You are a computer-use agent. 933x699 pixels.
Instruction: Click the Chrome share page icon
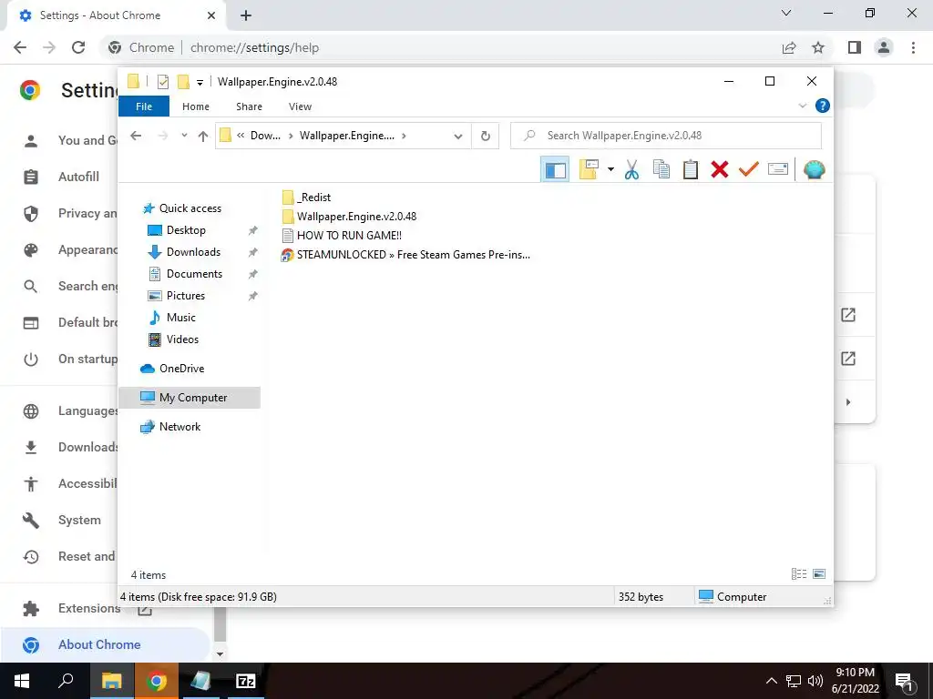(x=789, y=47)
